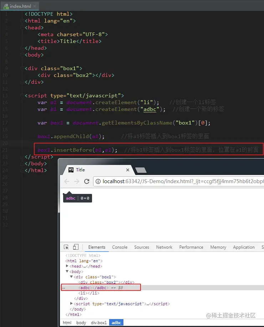The height and width of the screenshot is (327, 264).
Task: Switch to the Console DevTools tab
Action: pos(120,247)
